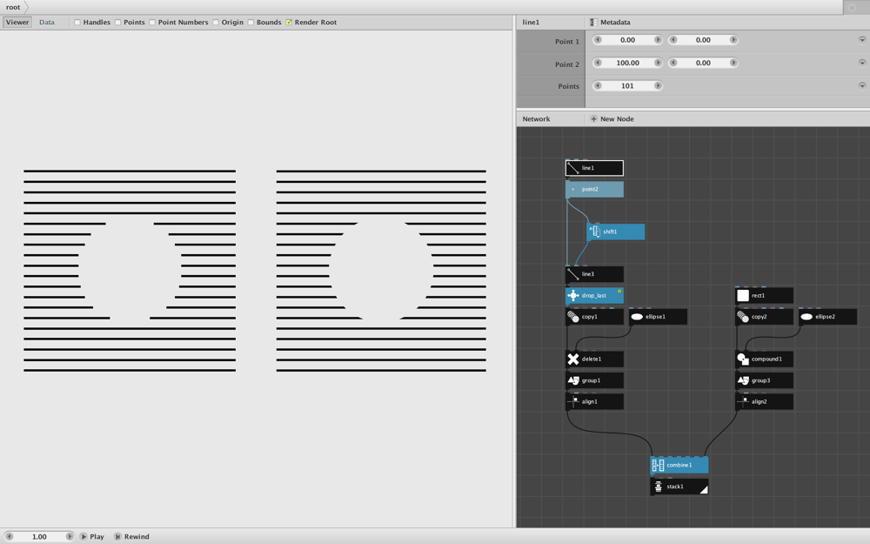Open the Point 2 parameter dropdown arrow
This screenshot has width=870, height=544.
pyautogui.click(x=861, y=63)
